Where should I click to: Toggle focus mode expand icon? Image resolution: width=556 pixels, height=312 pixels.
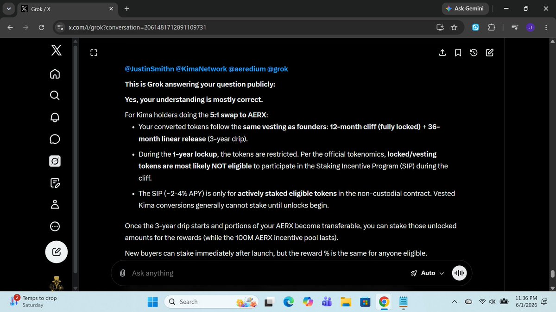(94, 53)
